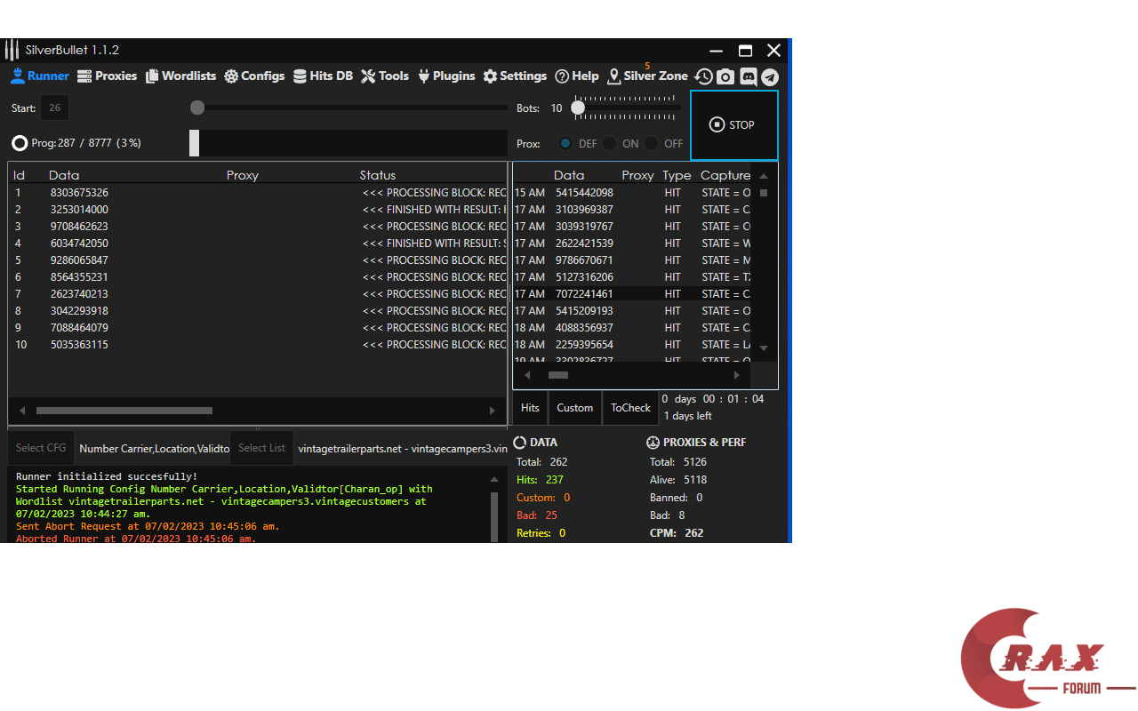
Task: Click the Start number input field
Action: [x=54, y=108]
